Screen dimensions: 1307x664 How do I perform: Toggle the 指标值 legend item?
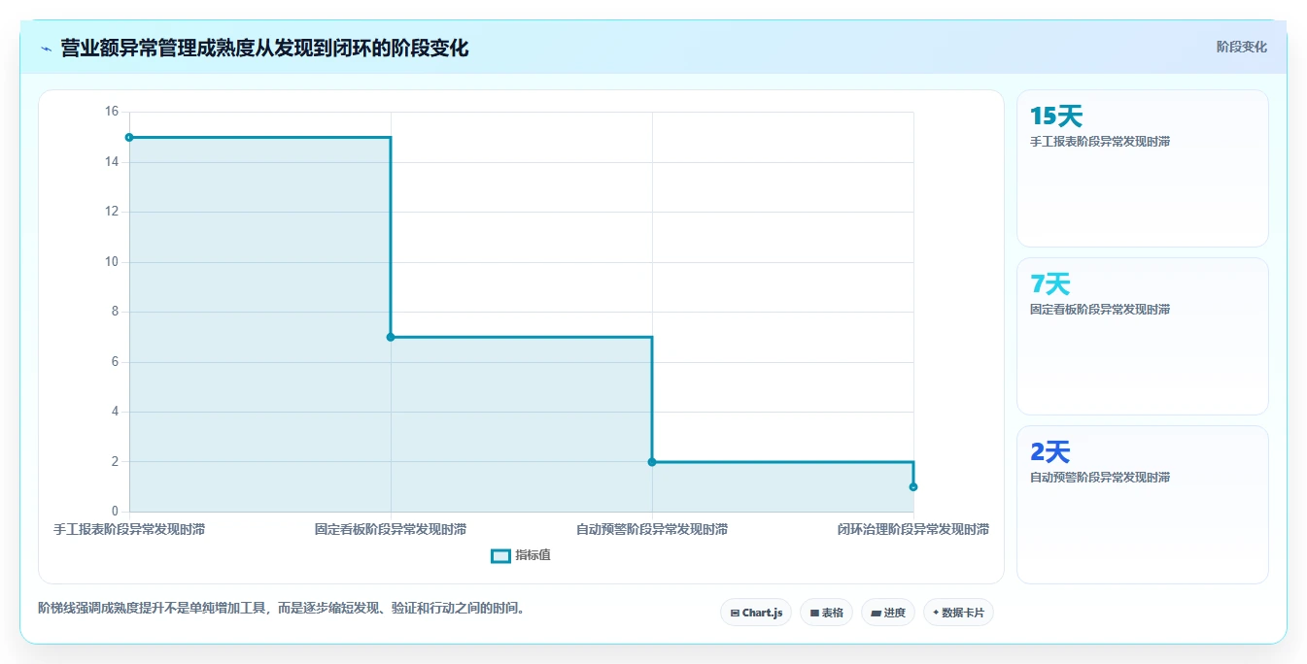(521, 555)
